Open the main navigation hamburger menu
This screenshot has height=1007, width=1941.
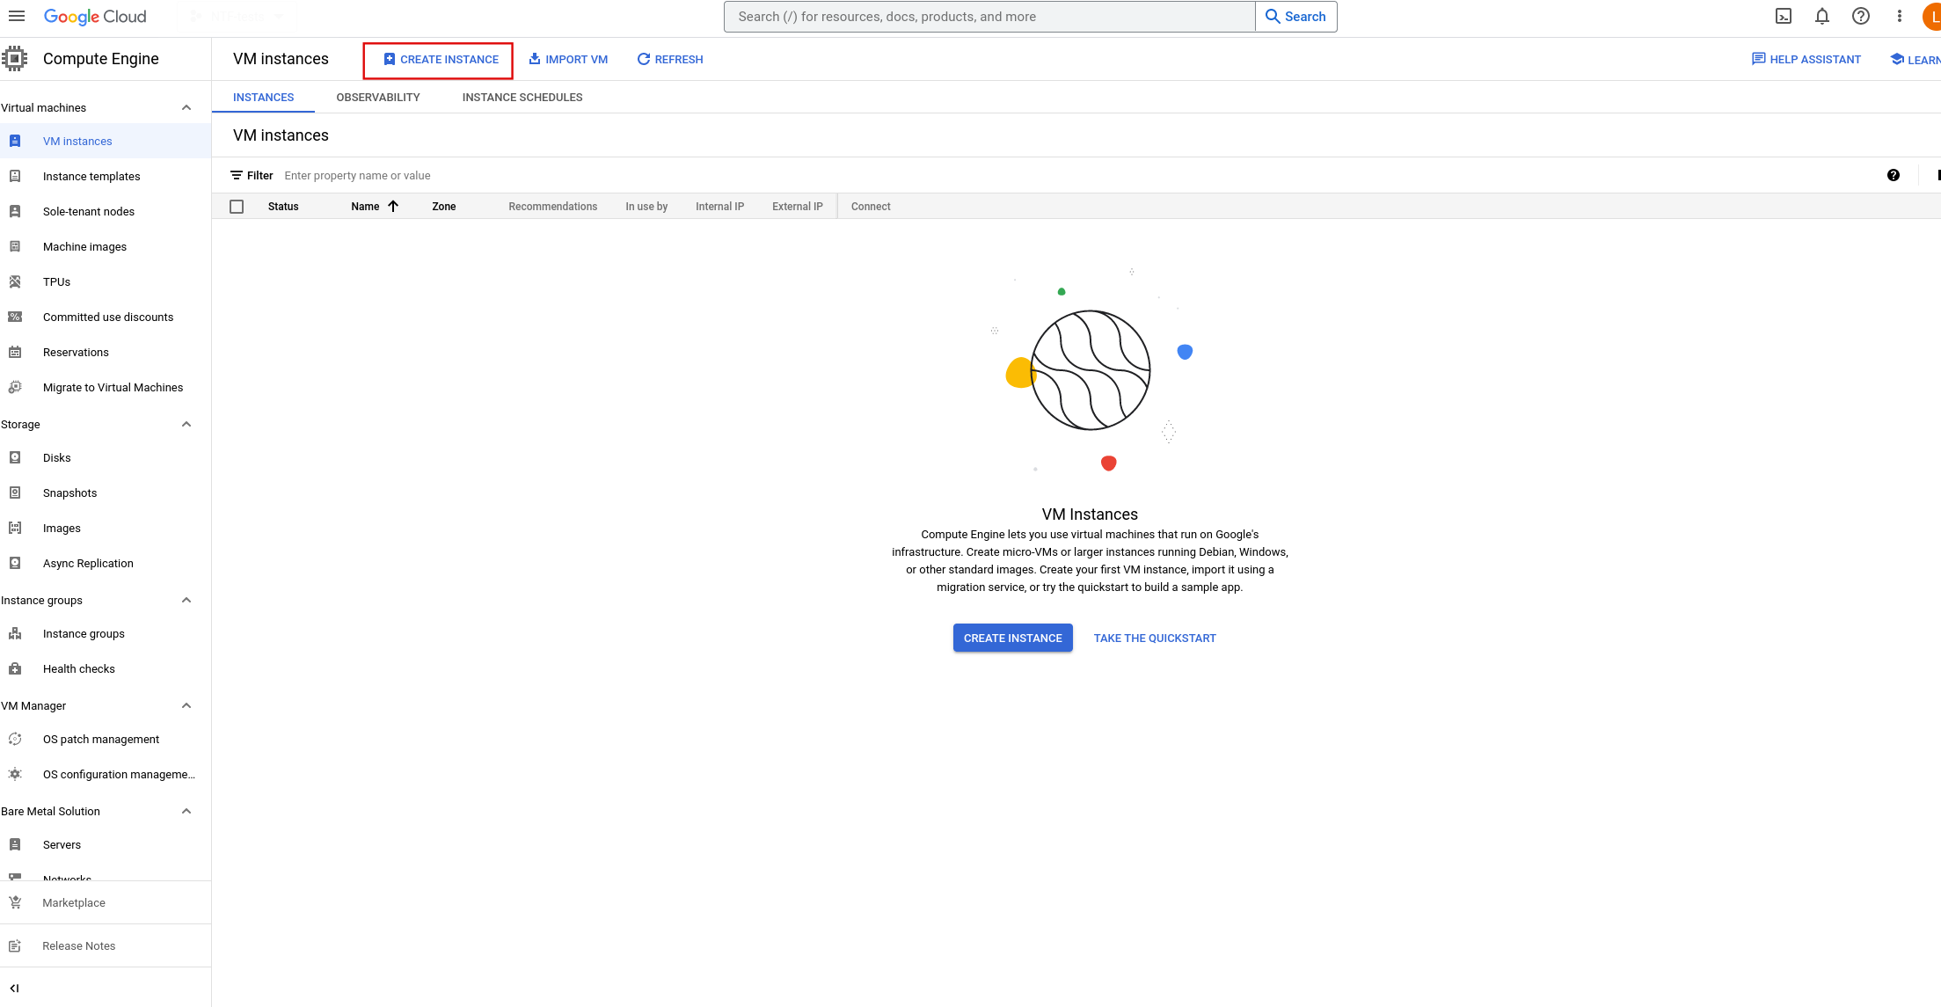coord(16,16)
